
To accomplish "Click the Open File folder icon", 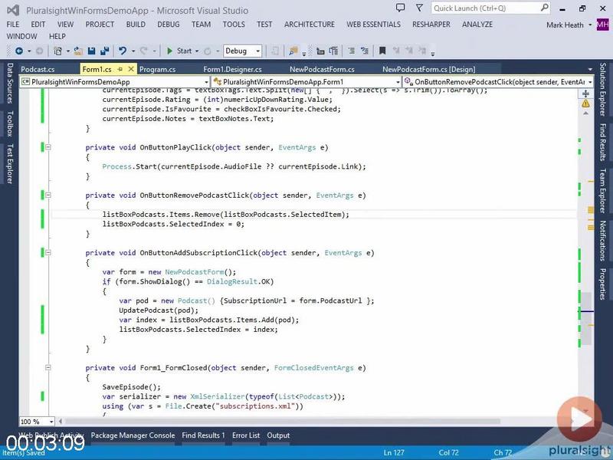I will [78, 51].
